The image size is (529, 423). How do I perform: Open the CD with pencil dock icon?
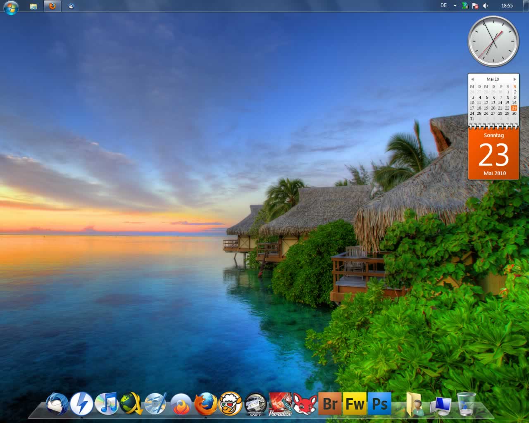coord(156,404)
